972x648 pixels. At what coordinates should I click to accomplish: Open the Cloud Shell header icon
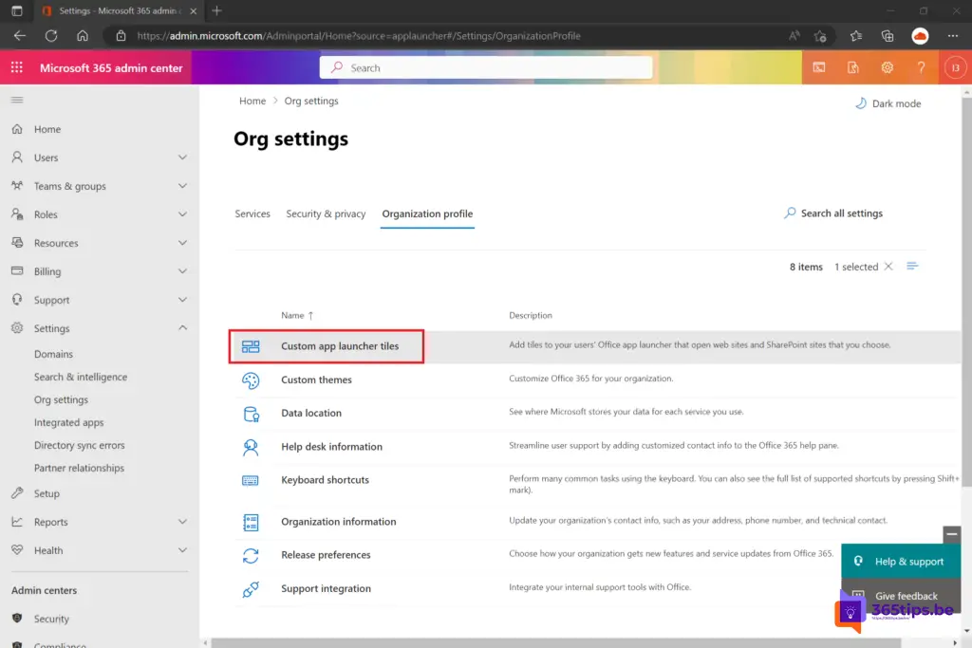pos(819,67)
